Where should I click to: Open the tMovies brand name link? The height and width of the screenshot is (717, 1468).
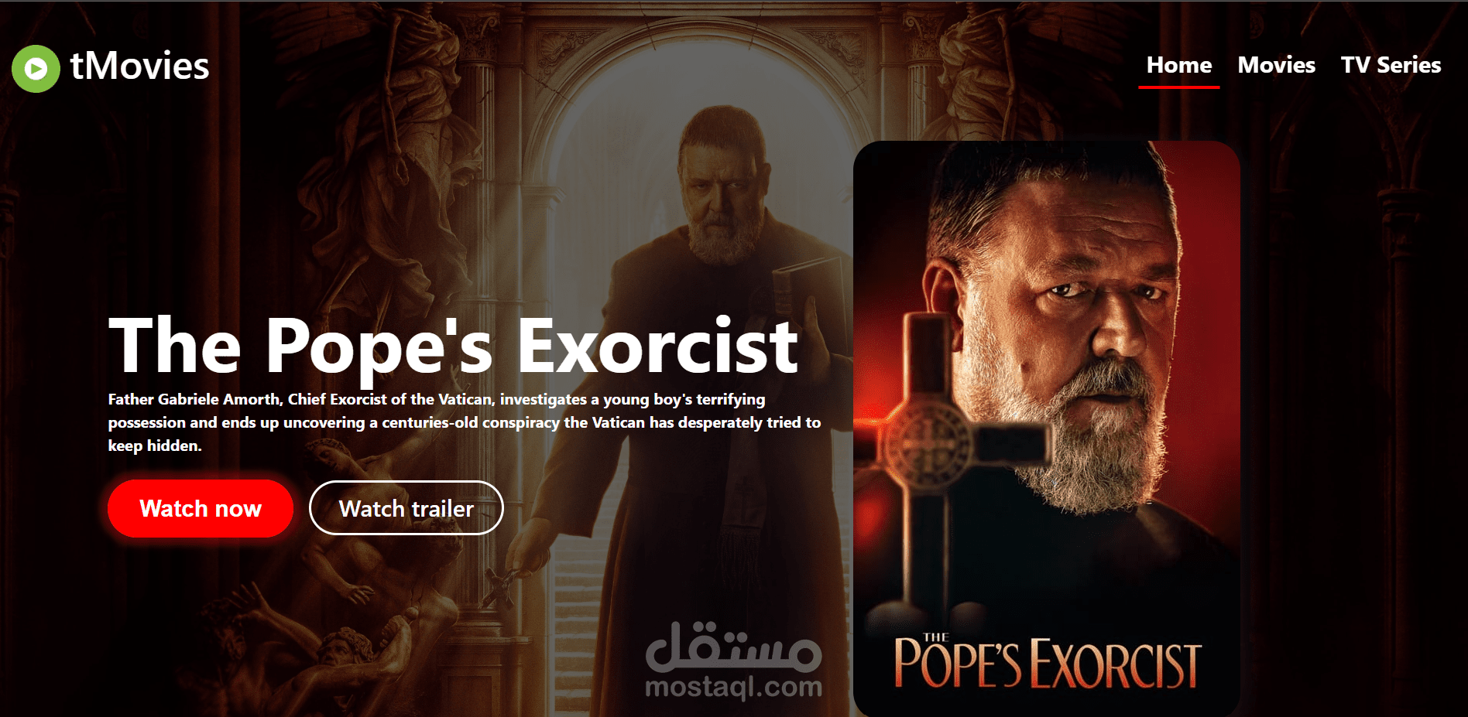[x=139, y=67]
